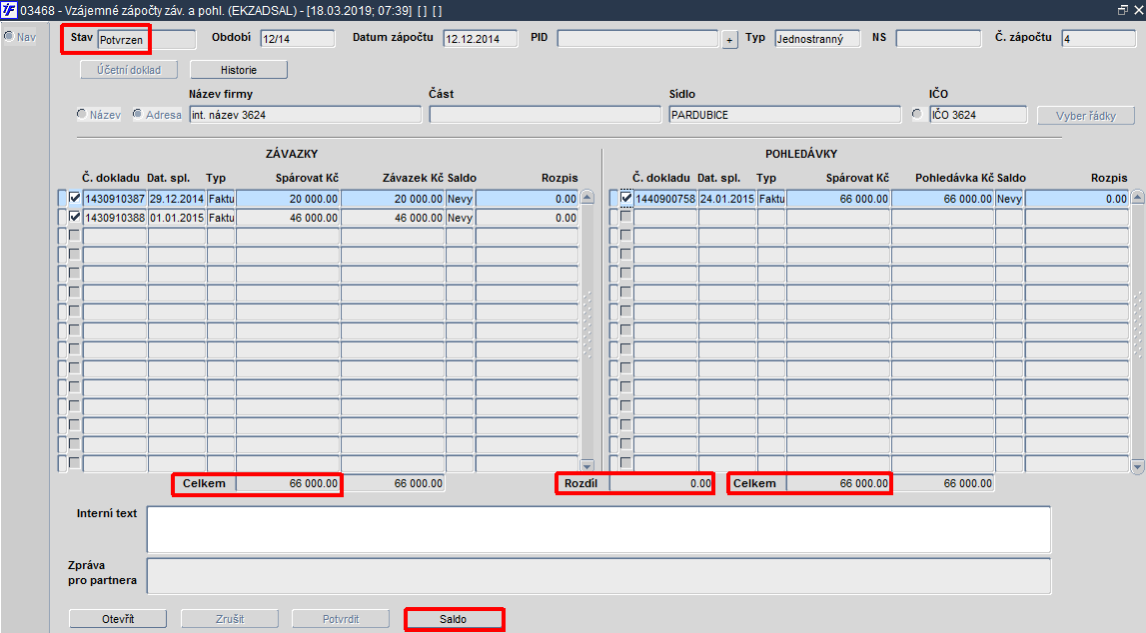Select the Název radio button
This screenshot has height=633, width=1146.
pyautogui.click(x=81, y=115)
